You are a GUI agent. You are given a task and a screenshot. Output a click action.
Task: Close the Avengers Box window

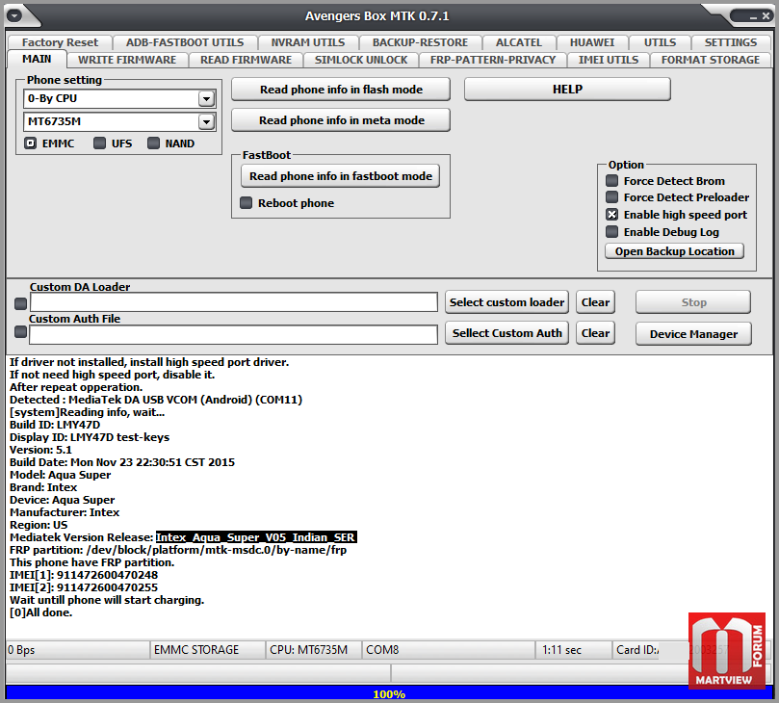[766, 16]
